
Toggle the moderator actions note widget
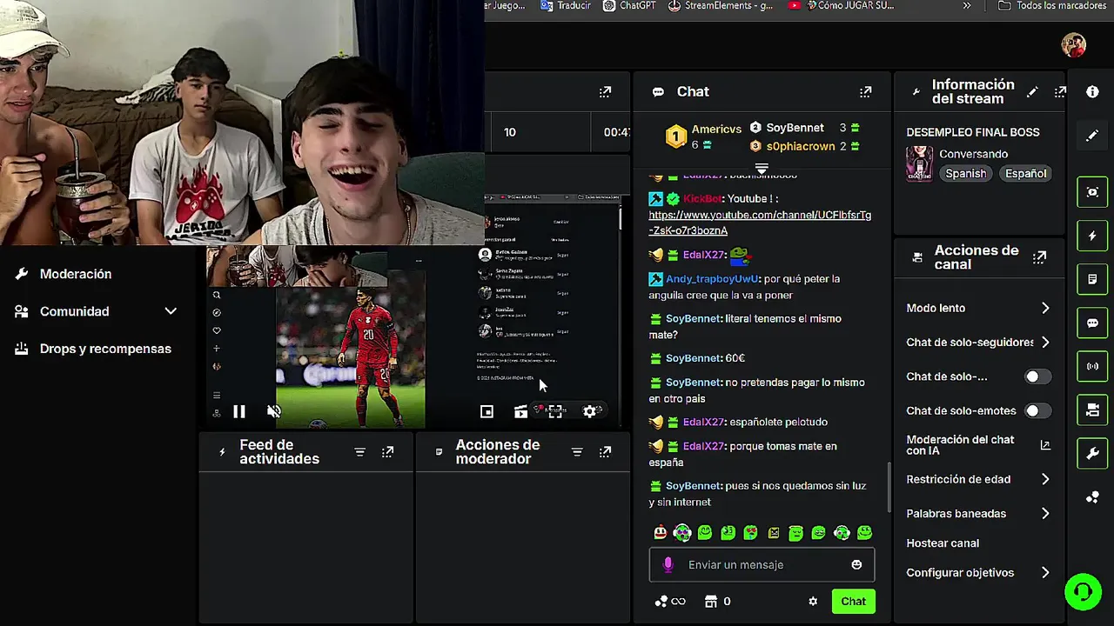pos(1092,279)
